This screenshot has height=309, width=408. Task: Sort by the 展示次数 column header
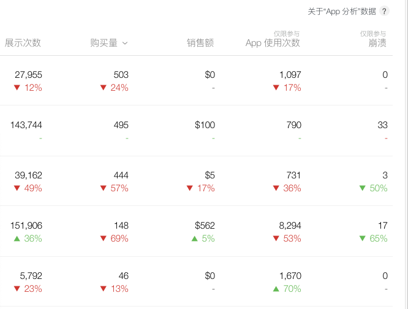coord(23,43)
